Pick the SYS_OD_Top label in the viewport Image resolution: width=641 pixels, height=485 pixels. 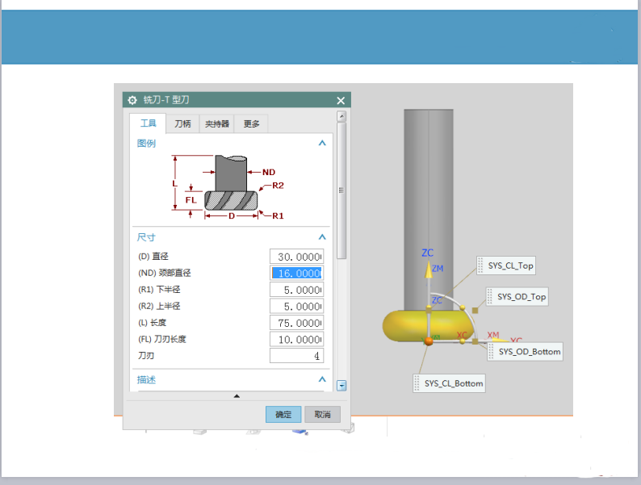click(521, 297)
